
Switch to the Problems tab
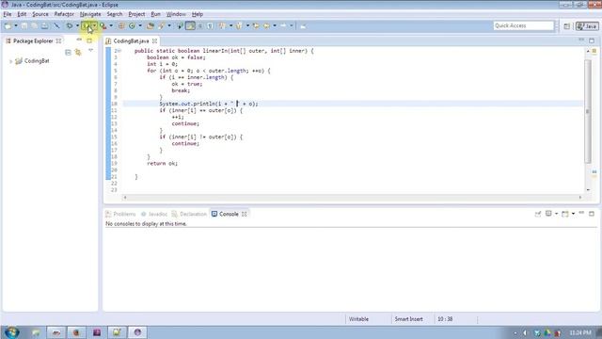tap(120, 214)
